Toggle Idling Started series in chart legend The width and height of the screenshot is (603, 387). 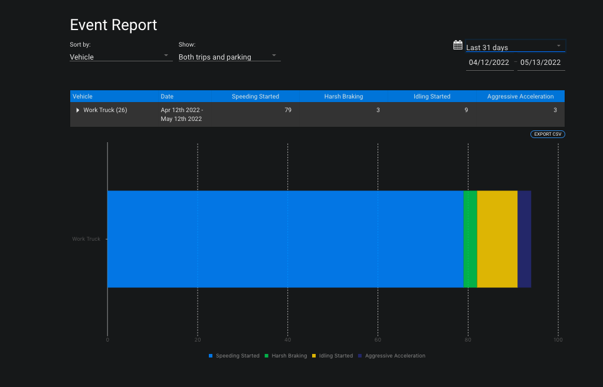(x=333, y=356)
